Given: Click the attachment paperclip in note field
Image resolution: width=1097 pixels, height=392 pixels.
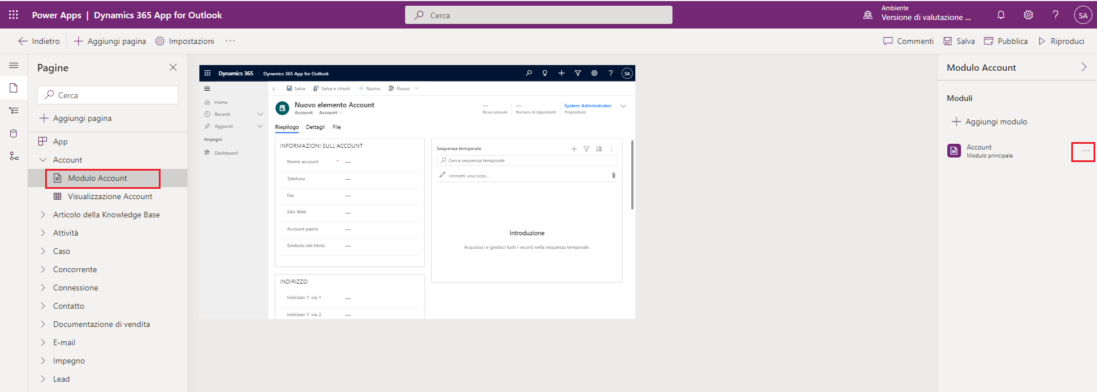Looking at the screenshot, I should tap(614, 175).
